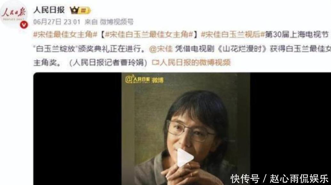
Task: Click the 微博视频号 source link
Action: click(117, 22)
